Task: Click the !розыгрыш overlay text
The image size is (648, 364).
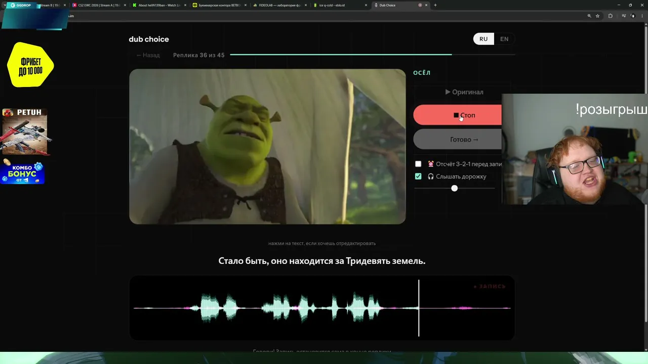Action: point(611,109)
